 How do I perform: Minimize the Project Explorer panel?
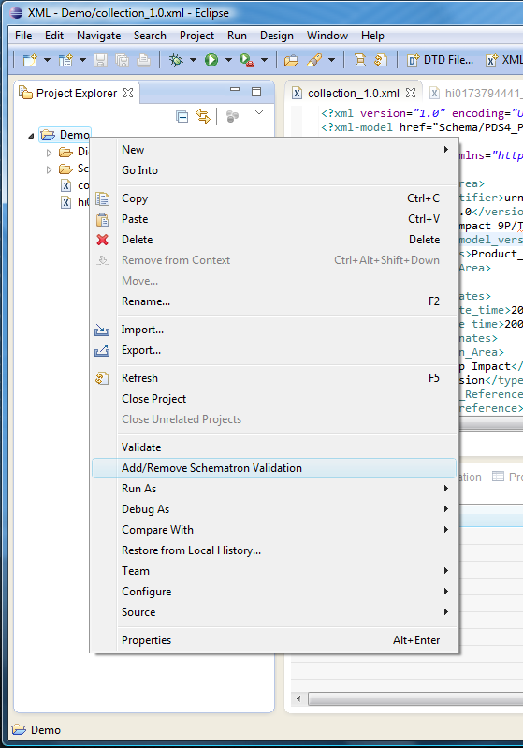pos(235,89)
